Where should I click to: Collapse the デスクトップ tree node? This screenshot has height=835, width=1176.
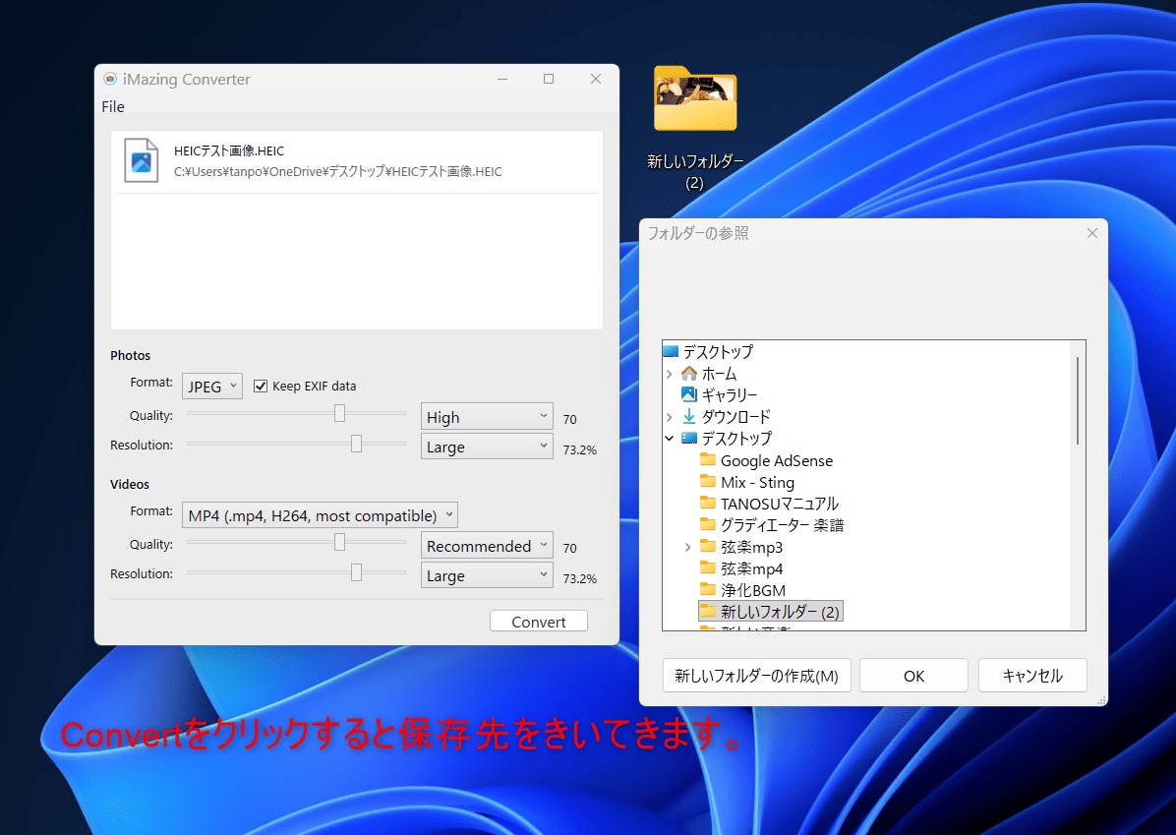pyautogui.click(x=670, y=439)
